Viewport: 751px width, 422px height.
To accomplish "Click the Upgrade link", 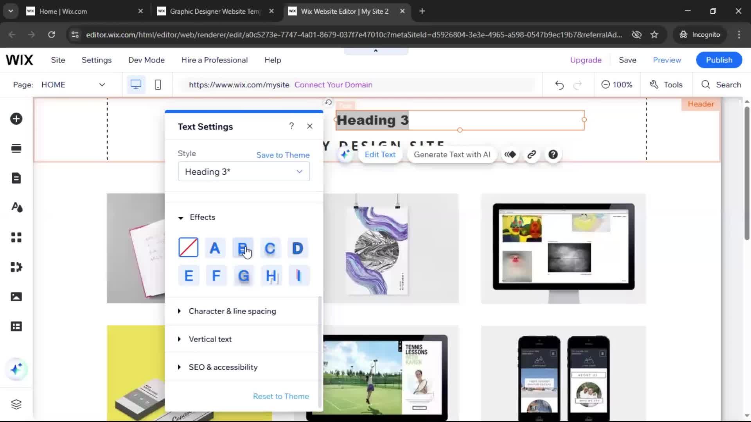I will click(x=586, y=60).
